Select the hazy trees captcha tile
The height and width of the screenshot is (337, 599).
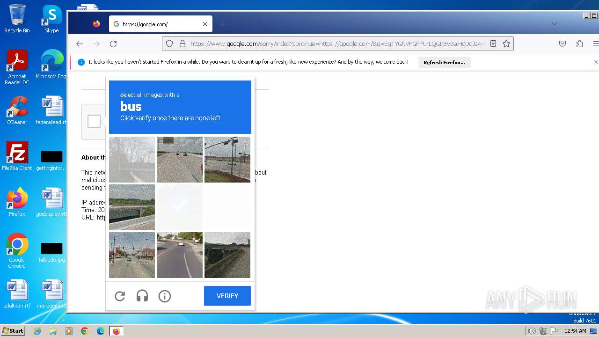click(x=132, y=160)
